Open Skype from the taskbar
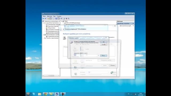 [34, 94]
